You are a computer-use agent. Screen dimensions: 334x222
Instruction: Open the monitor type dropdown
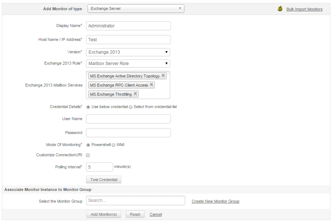pos(136,8)
